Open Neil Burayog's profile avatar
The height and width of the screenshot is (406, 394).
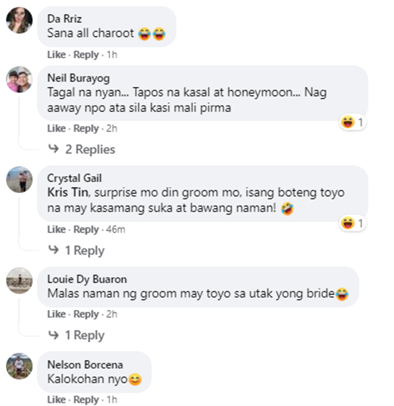pos(19,79)
